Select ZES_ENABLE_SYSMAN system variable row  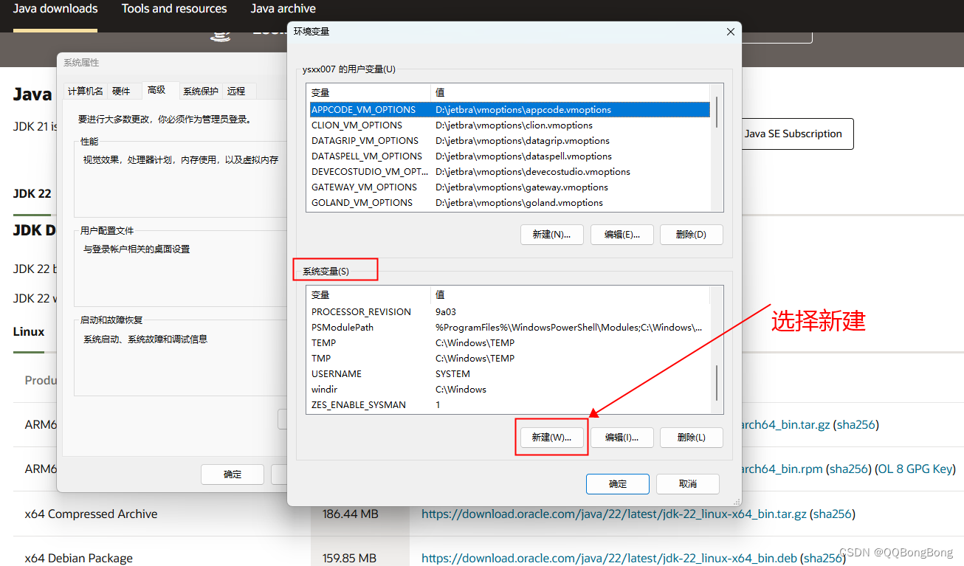509,405
